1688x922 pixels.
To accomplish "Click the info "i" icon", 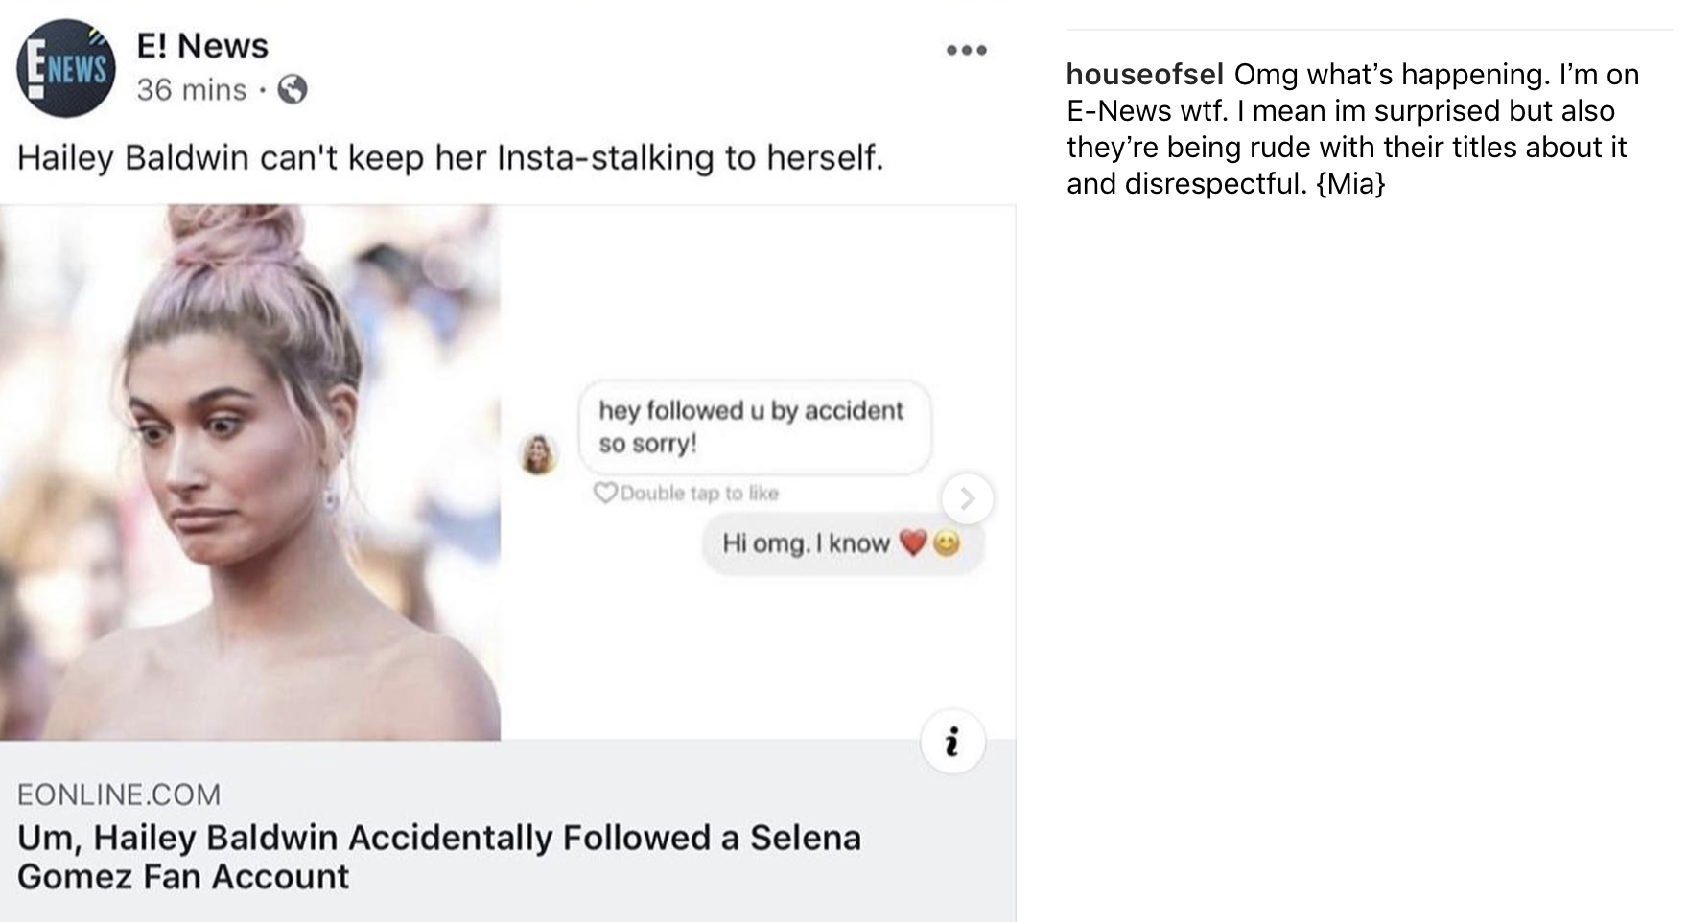I will (951, 741).
